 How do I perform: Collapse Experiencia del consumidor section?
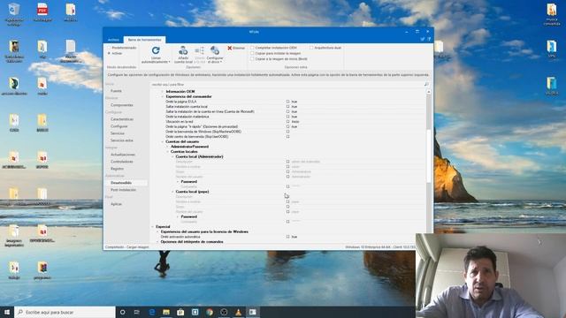[163, 96]
